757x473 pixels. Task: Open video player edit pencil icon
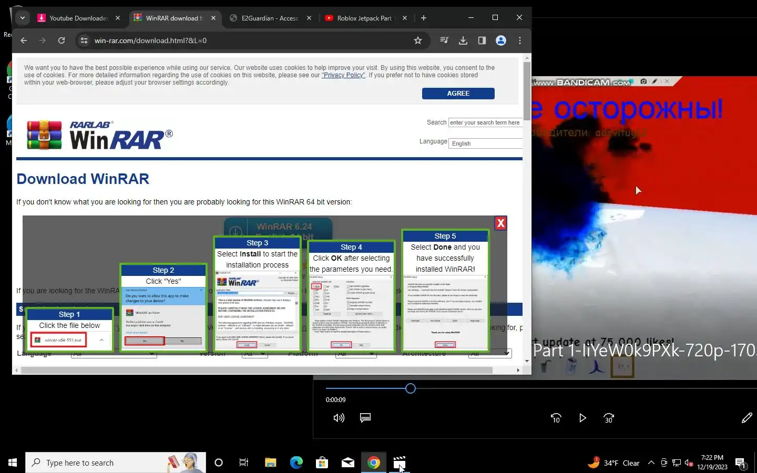coord(746,418)
